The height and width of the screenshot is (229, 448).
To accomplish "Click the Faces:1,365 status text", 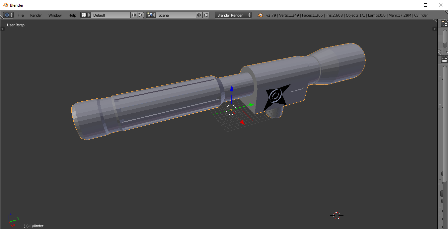I will pos(312,15).
